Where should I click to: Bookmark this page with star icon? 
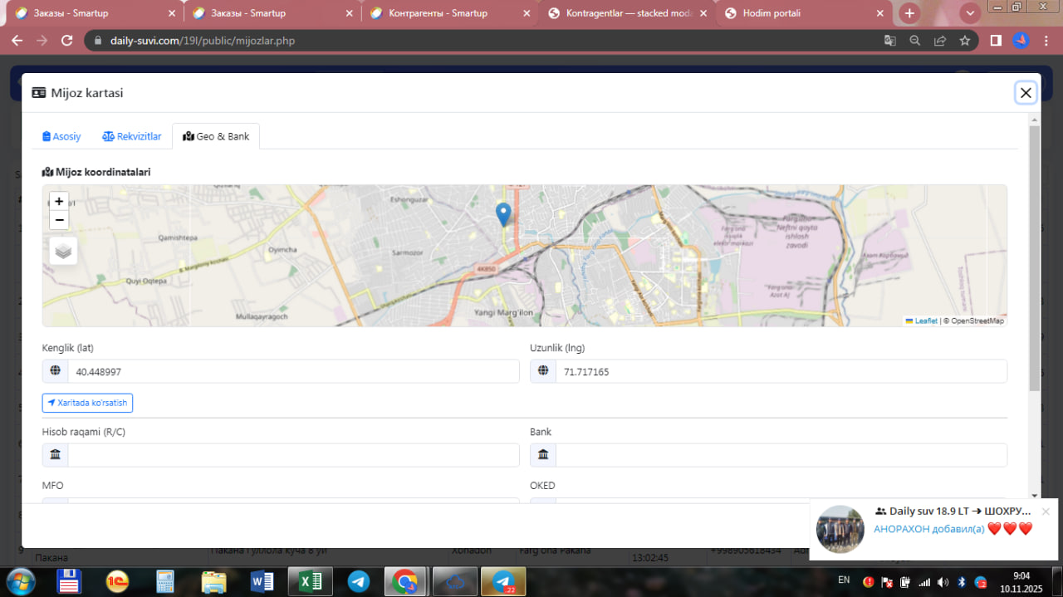(964, 41)
